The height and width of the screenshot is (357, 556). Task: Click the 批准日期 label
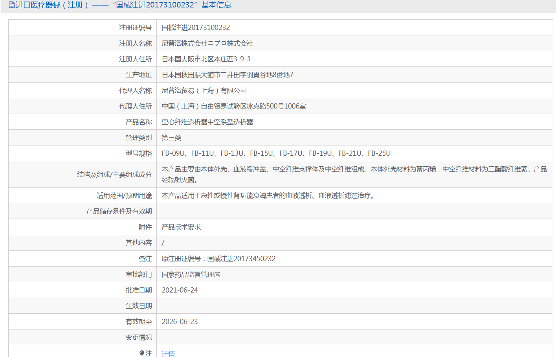click(139, 290)
